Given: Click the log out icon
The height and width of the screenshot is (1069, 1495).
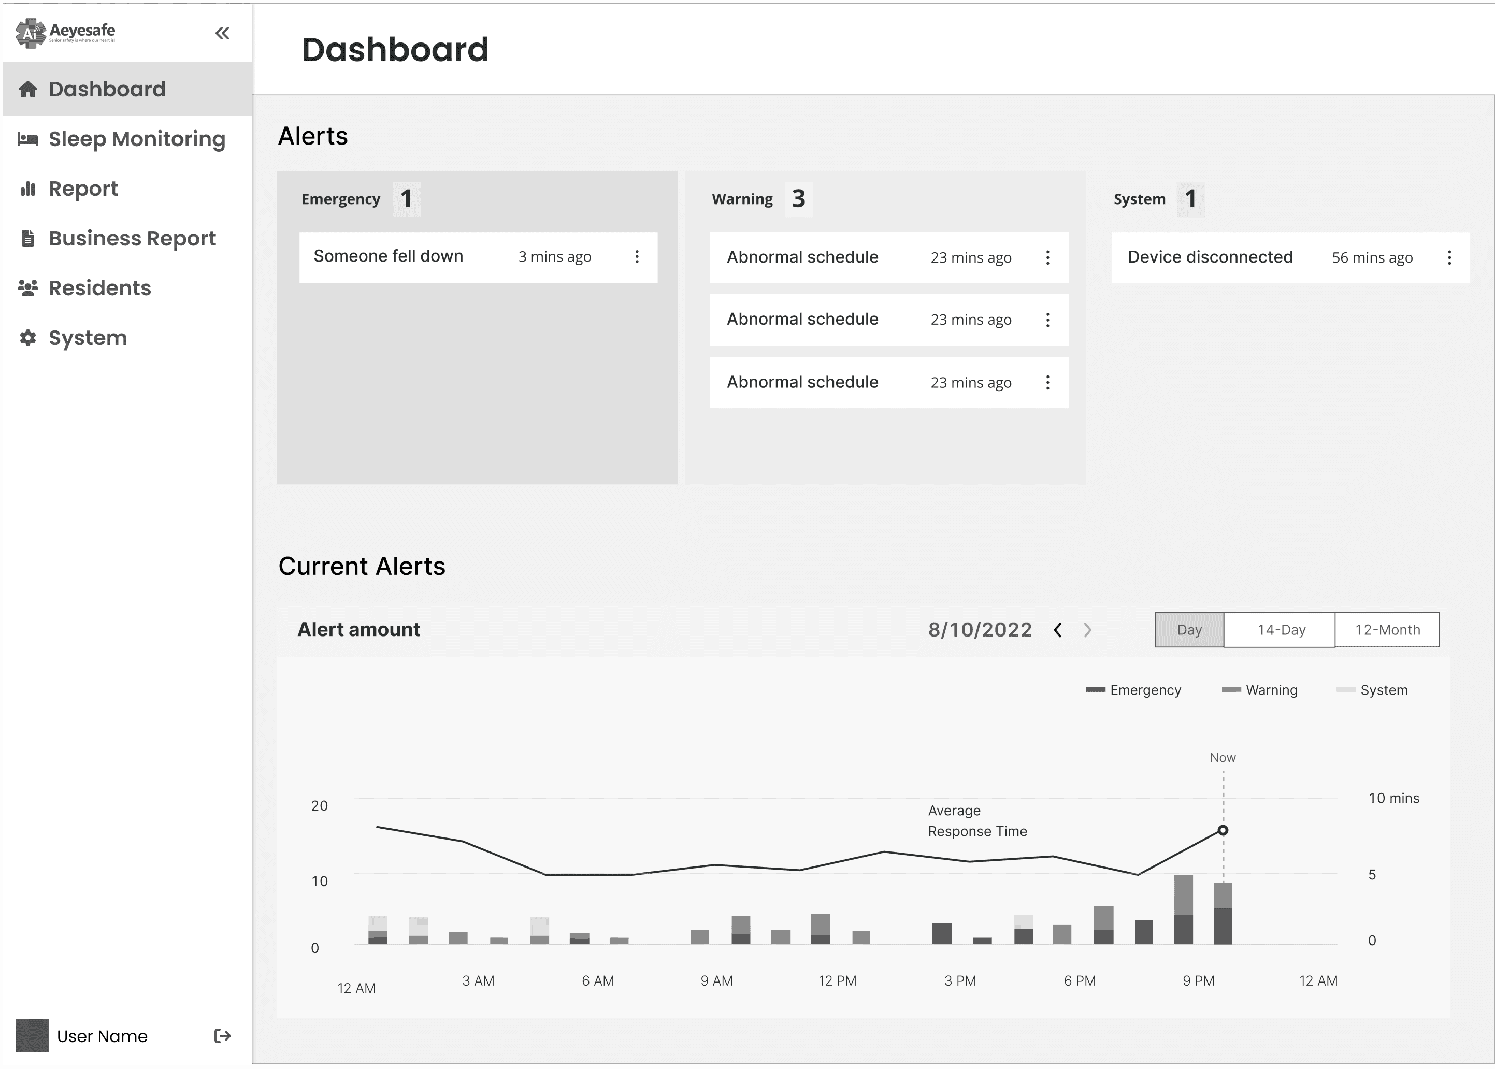Looking at the screenshot, I should point(223,1036).
